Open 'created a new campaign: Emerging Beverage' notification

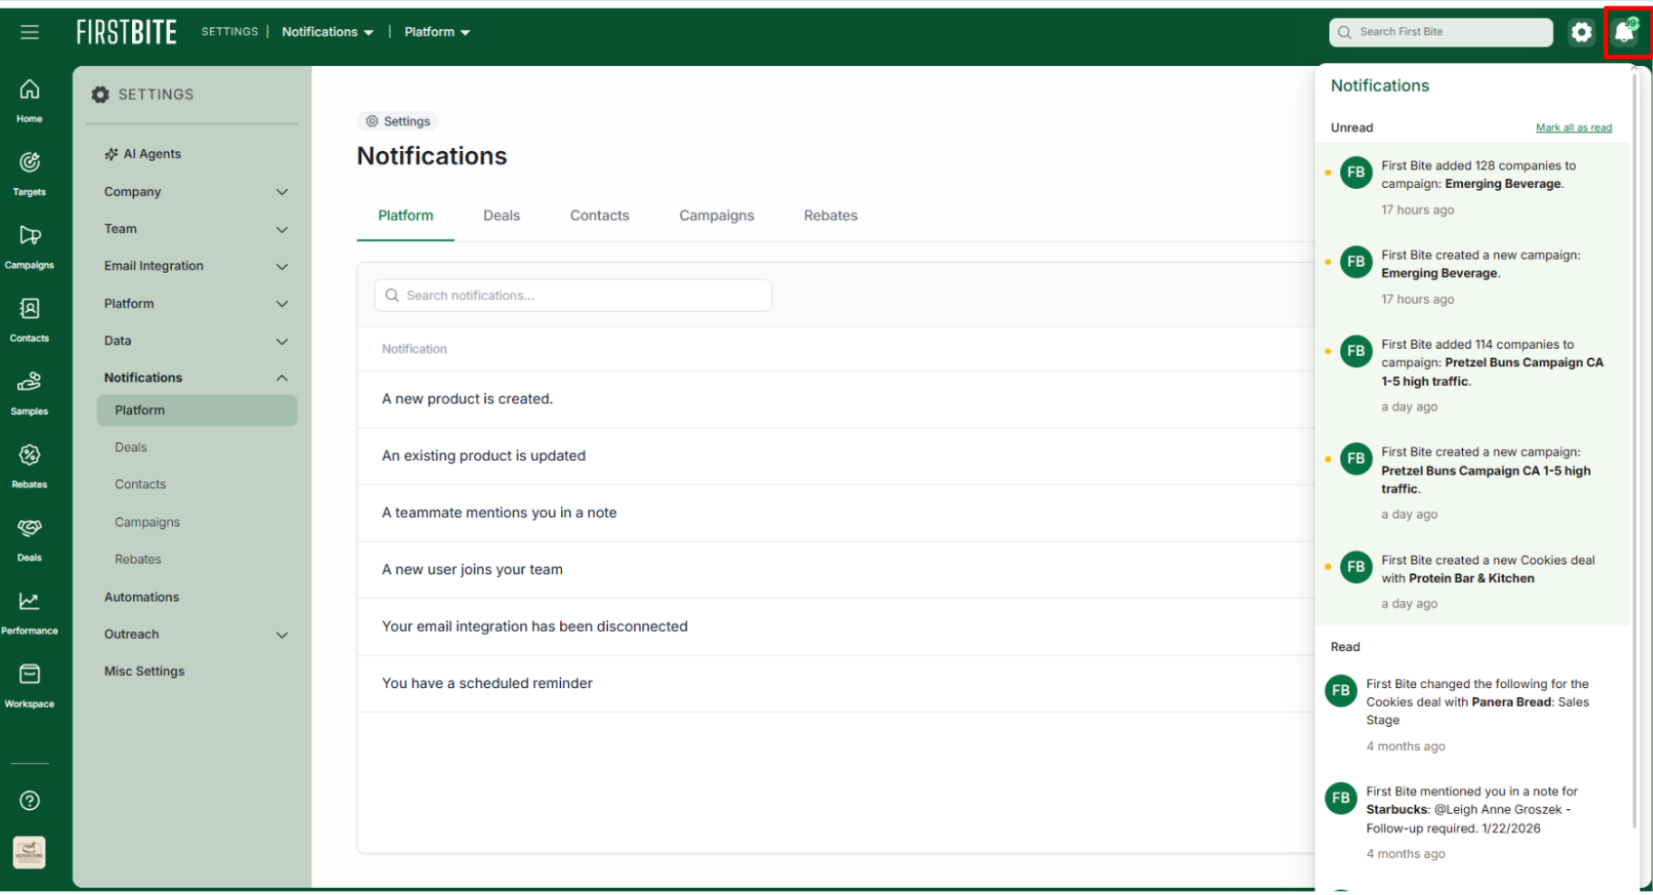1473,278
